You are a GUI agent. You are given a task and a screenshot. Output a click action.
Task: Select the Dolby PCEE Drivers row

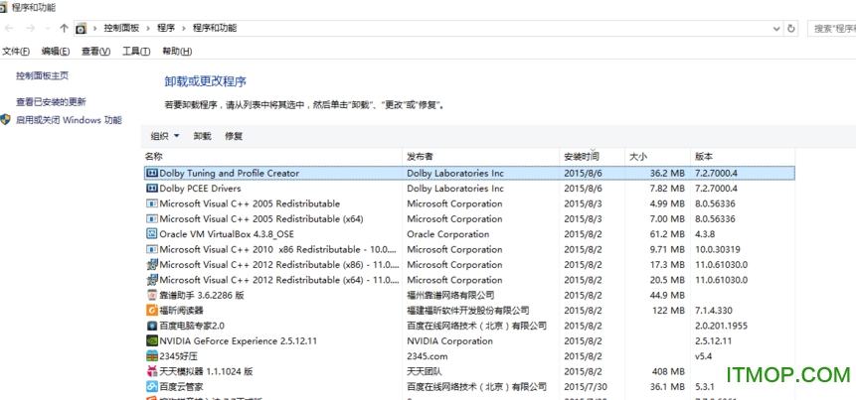(469, 189)
